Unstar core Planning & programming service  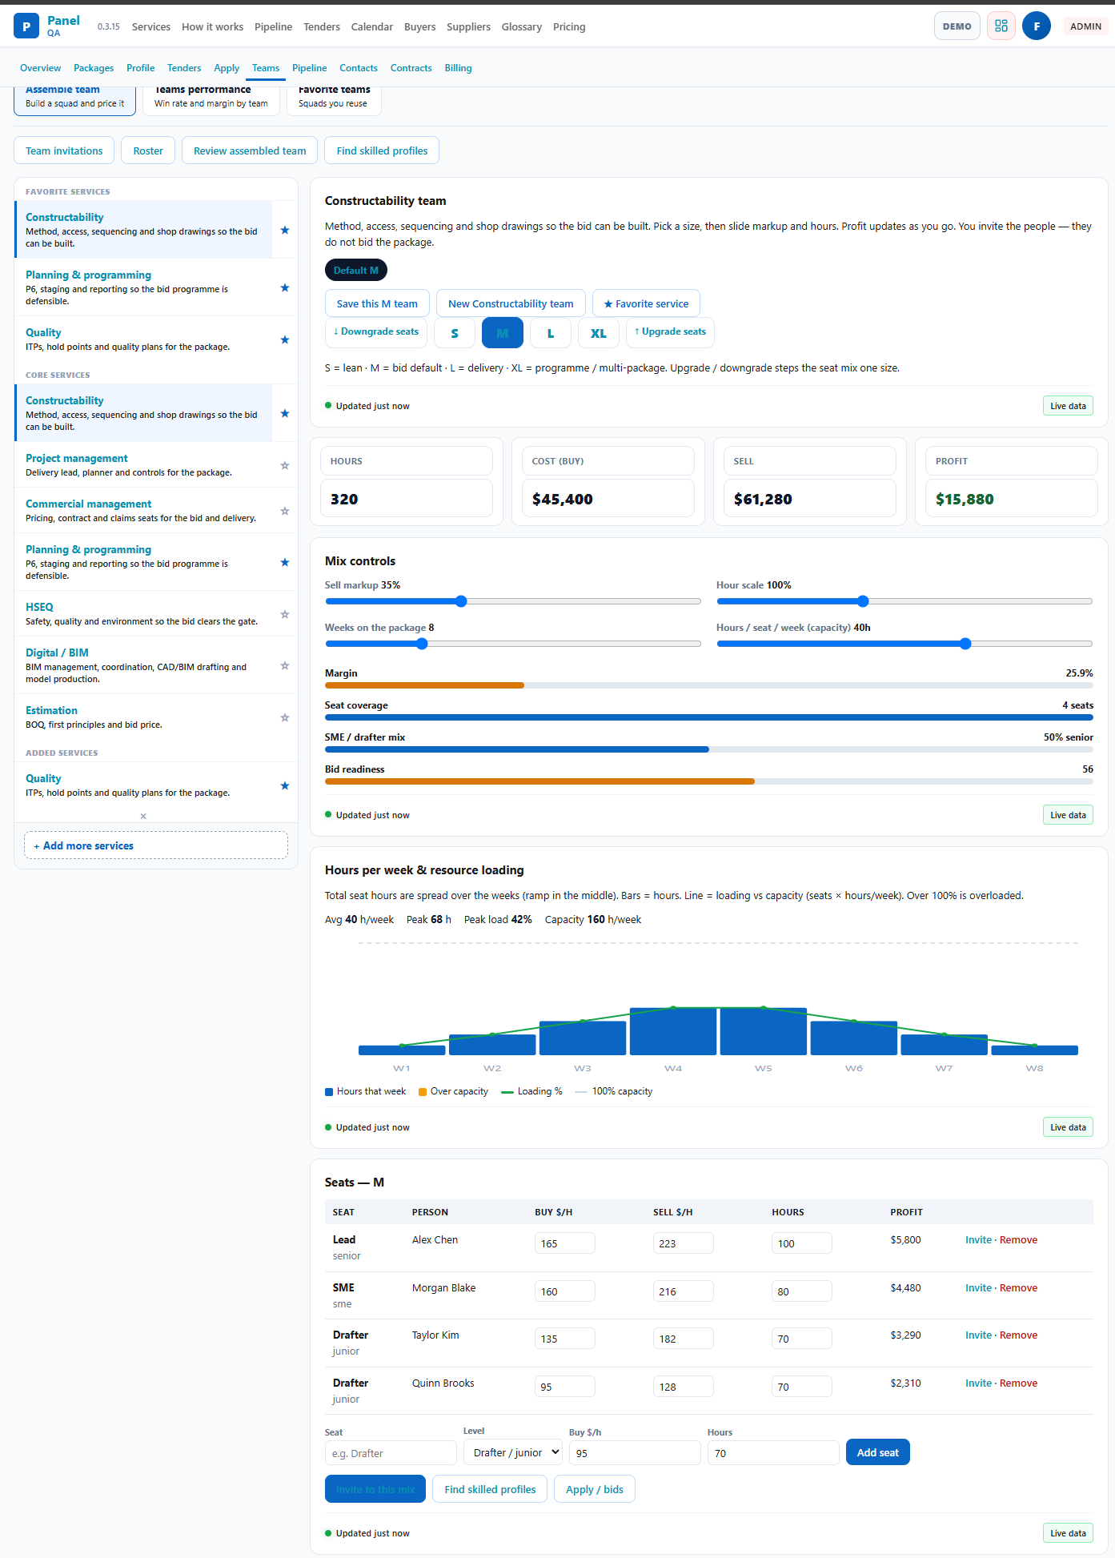(285, 562)
